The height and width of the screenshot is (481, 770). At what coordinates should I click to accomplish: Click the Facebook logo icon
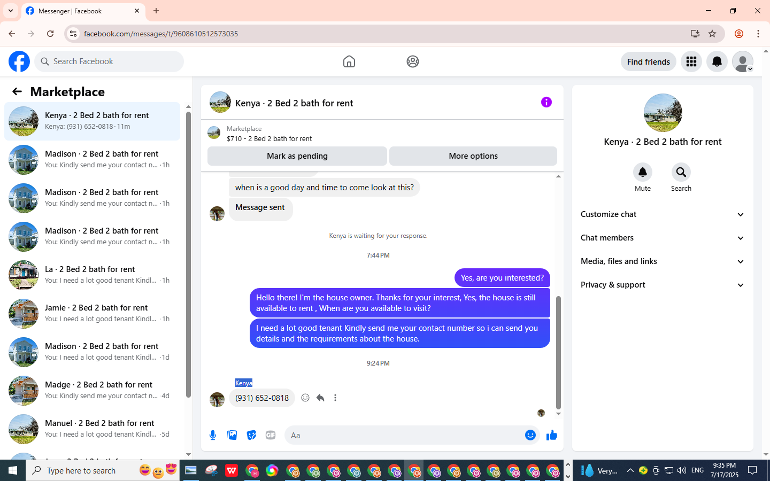[x=19, y=61]
